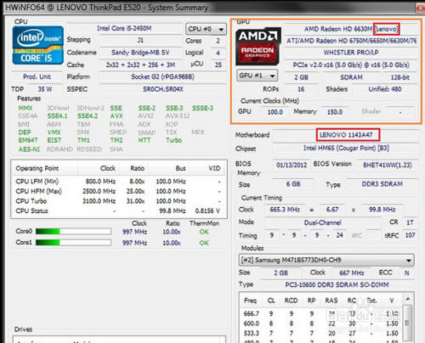
Task: Click the Core1 usage bar
Action: coord(73,243)
